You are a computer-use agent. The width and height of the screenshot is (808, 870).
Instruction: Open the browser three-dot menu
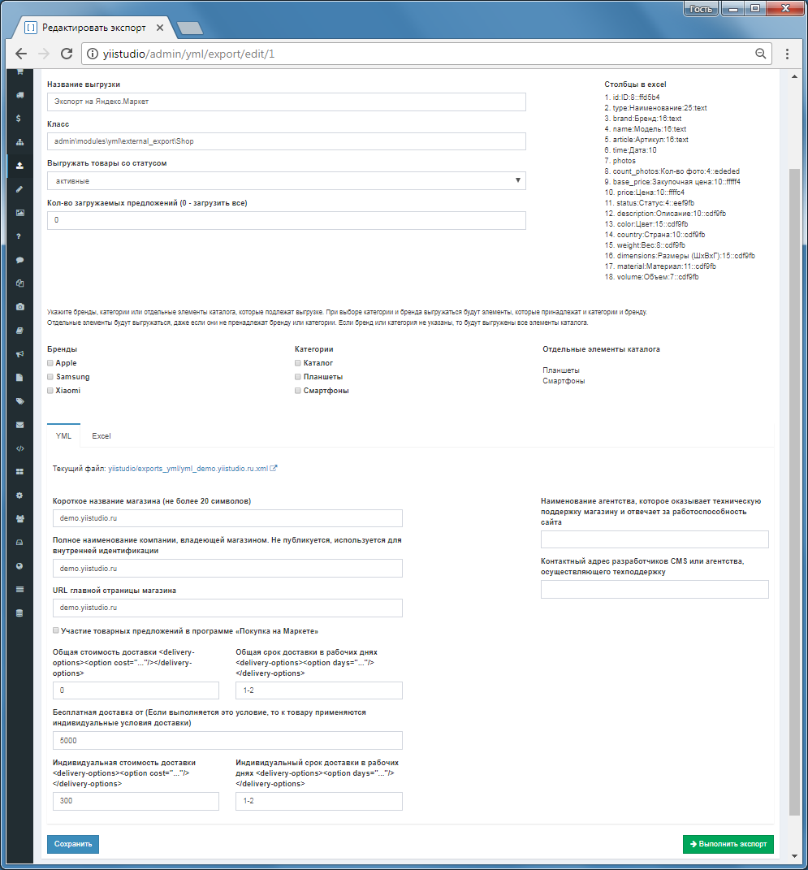click(787, 54)
